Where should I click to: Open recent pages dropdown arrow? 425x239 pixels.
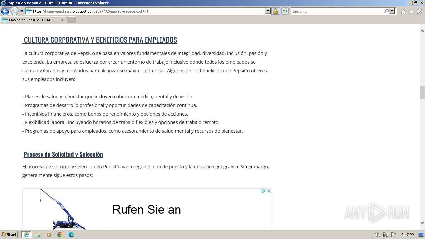[22, 11]
